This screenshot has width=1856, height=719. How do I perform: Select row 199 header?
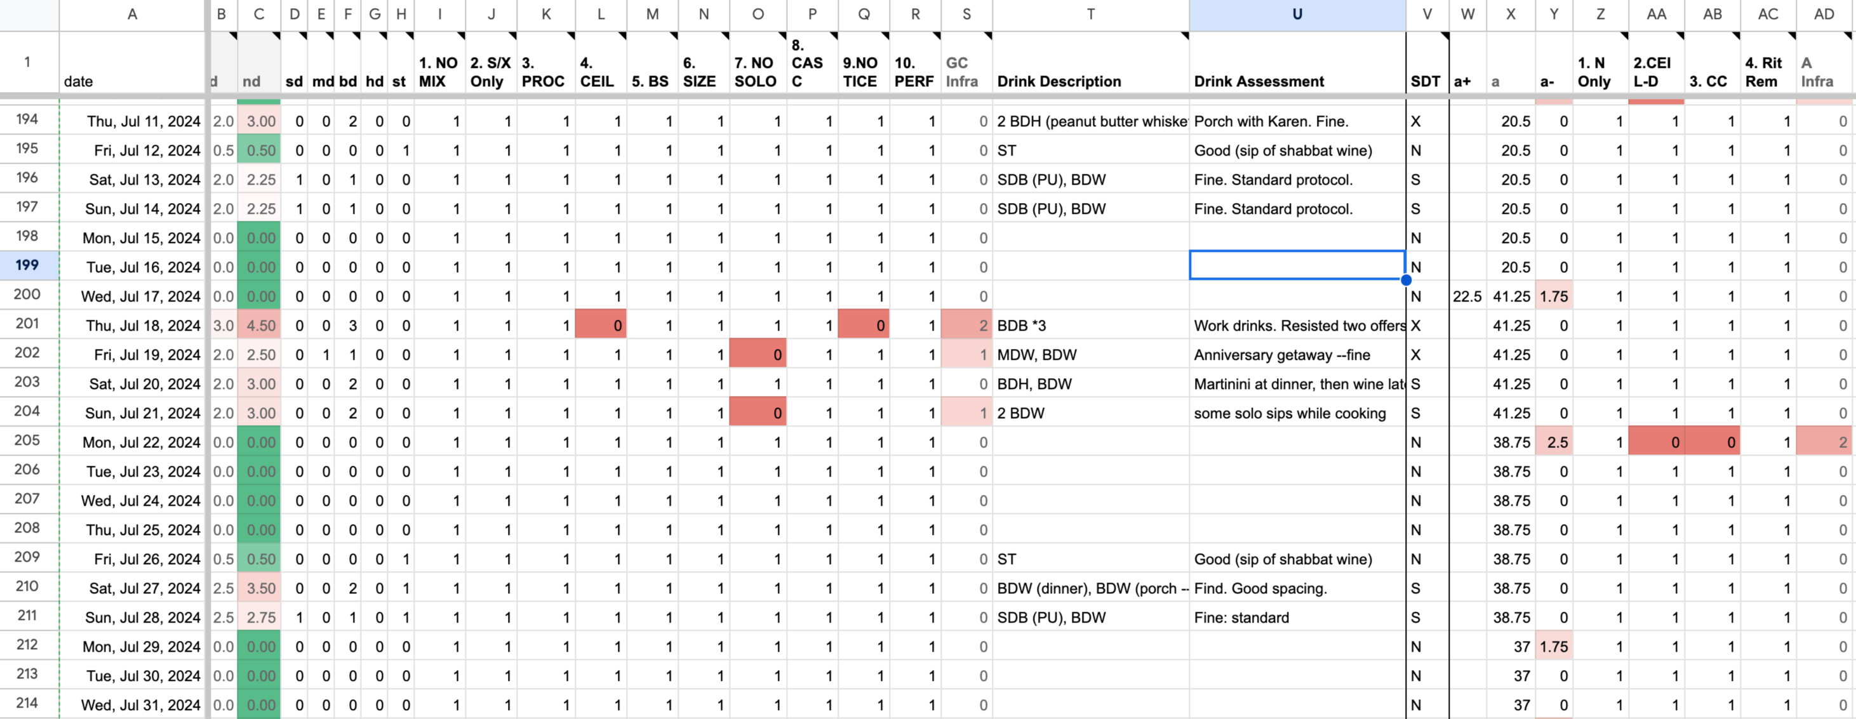pos(29,265)
